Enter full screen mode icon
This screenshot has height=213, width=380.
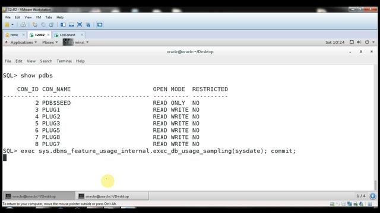(80, 25)
